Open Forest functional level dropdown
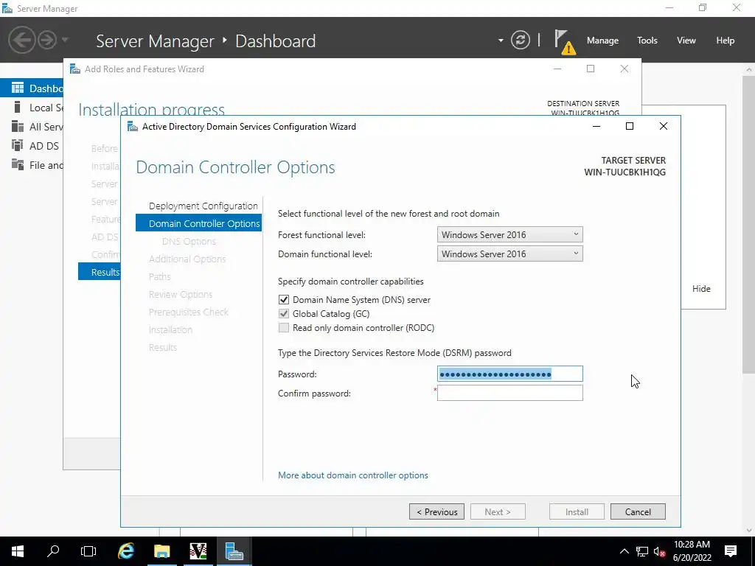 pos(510,234)
